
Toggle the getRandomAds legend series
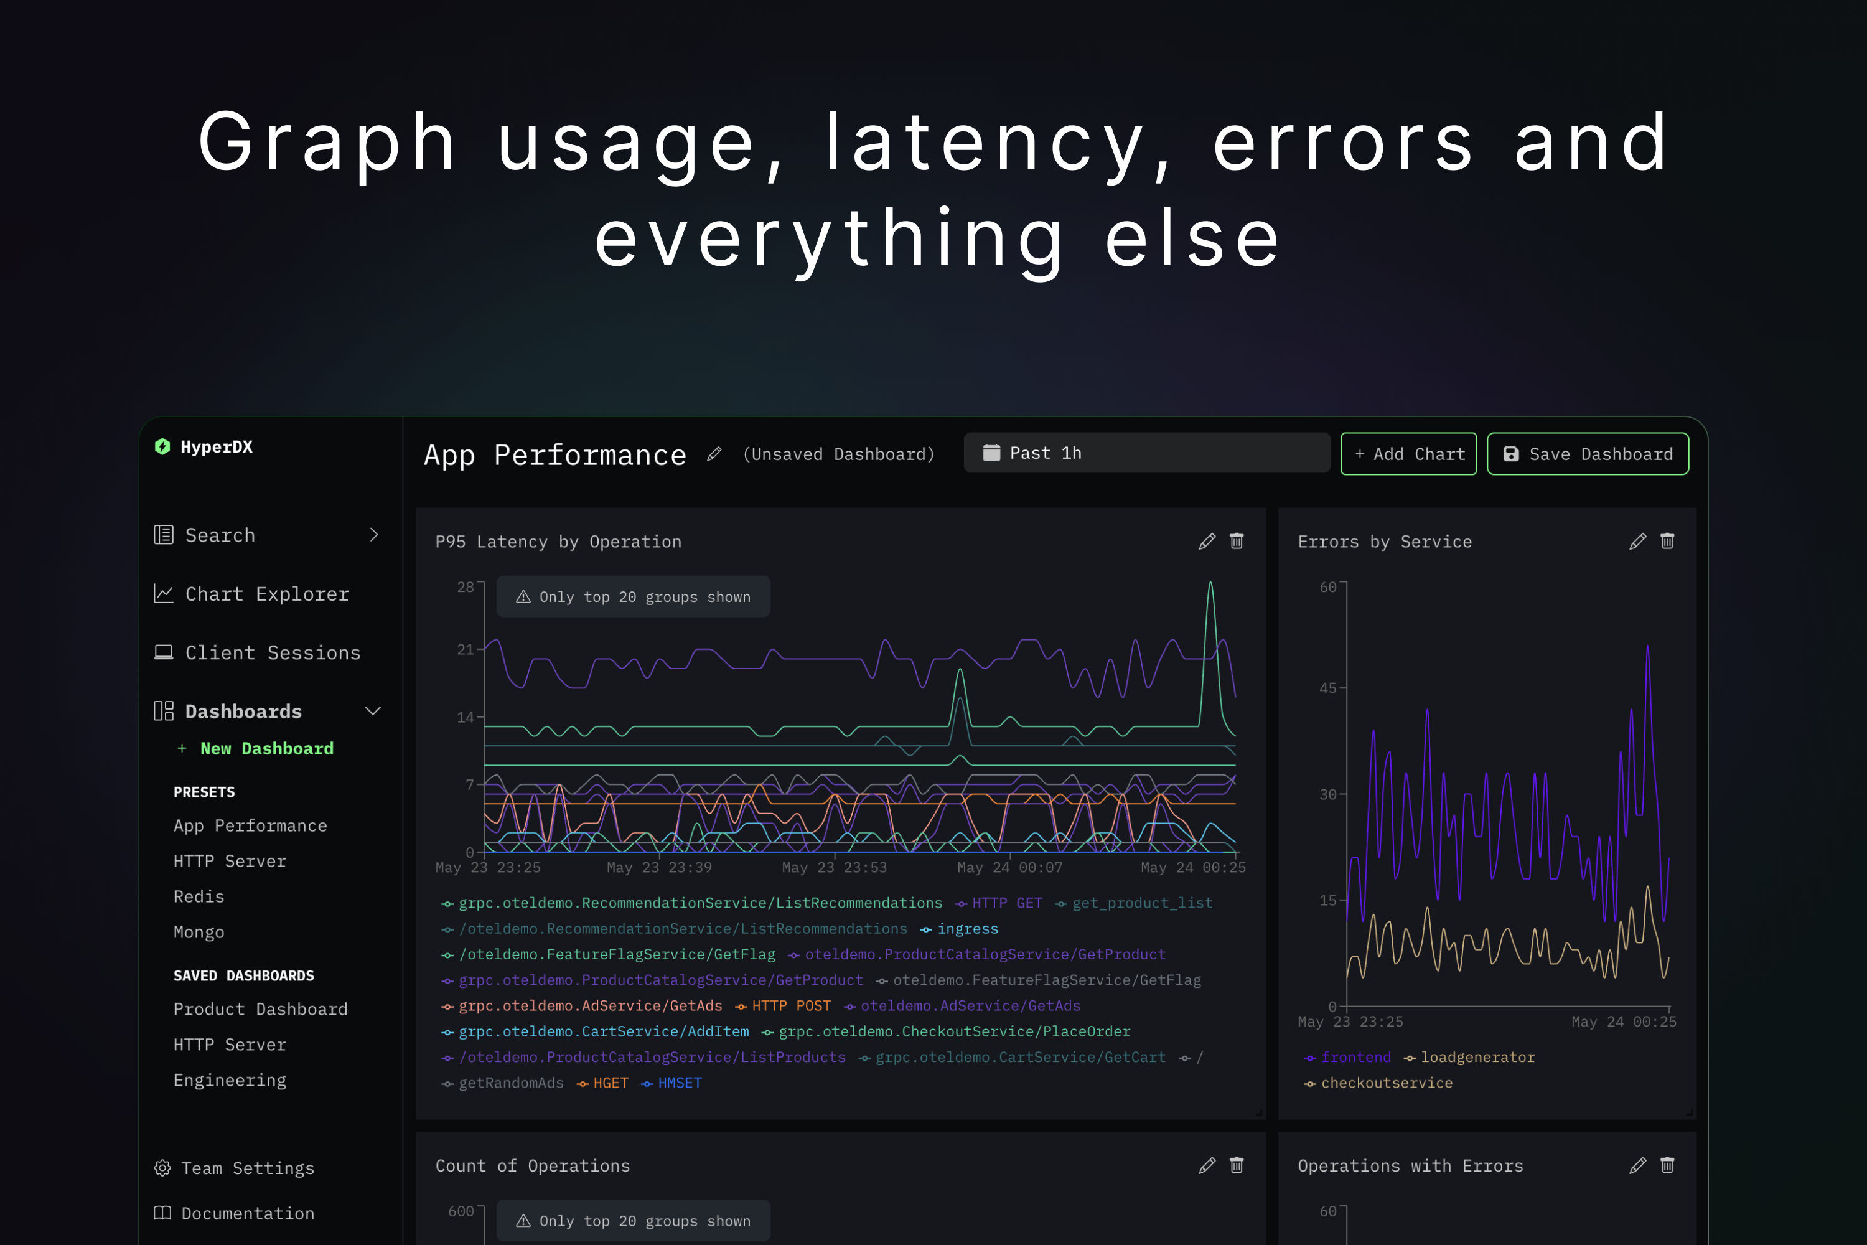coord(502,1083)
